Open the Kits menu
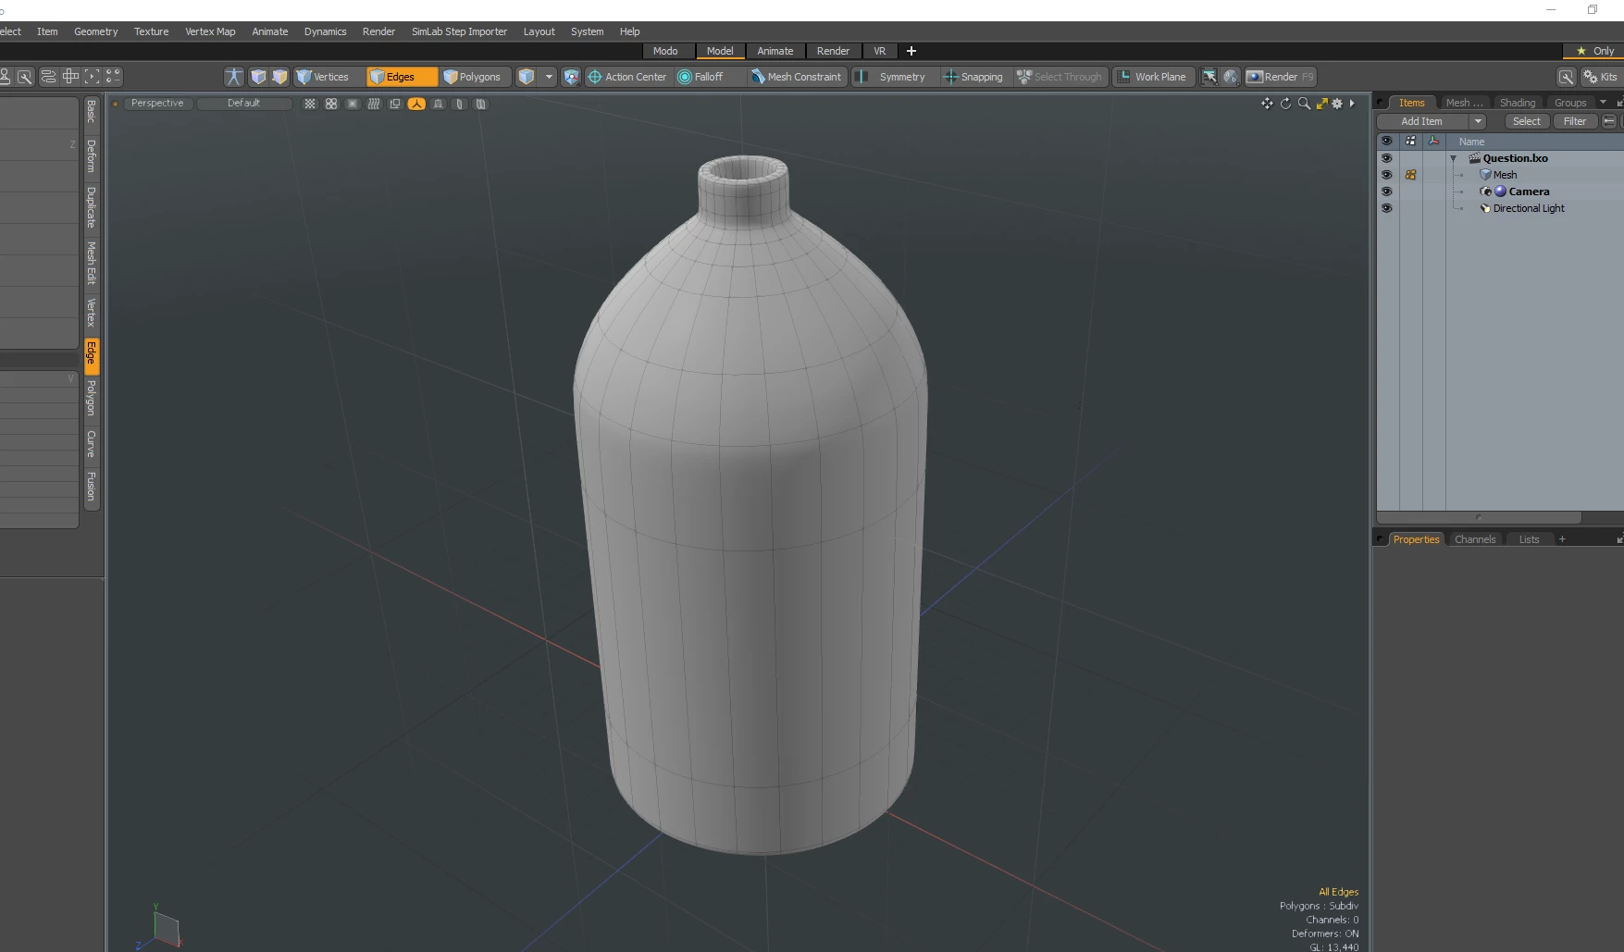Image resolution: width=1624 pixels, height=952 pixels. pos(1601,77)
